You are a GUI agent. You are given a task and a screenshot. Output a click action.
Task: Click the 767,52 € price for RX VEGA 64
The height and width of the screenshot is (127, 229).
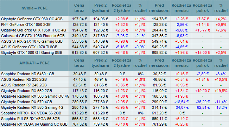click(x=79, y=124)
